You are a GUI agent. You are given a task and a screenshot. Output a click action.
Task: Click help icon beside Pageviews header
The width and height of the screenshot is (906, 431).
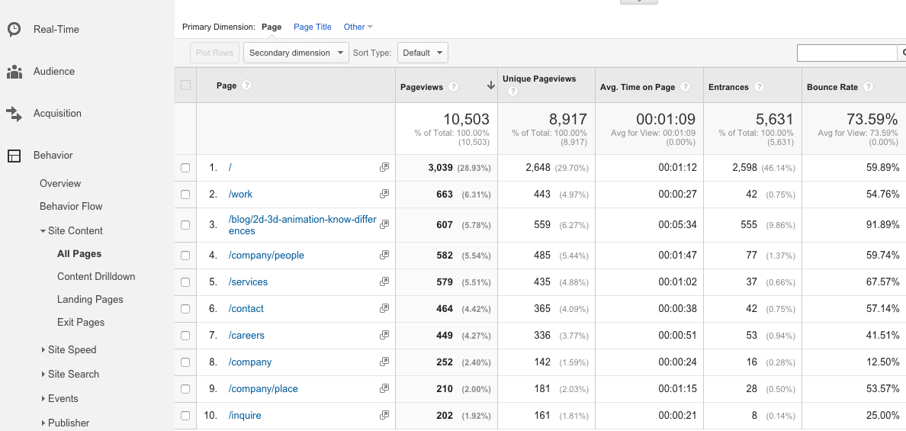(454, 87)
